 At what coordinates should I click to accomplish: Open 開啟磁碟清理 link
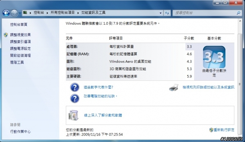20,55
